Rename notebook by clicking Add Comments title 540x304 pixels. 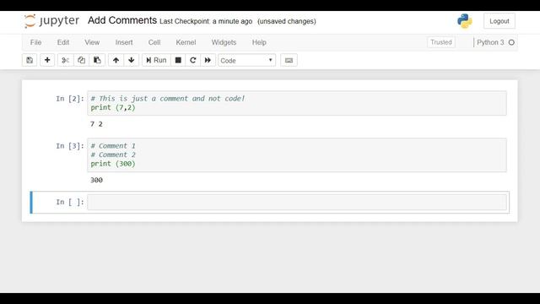(x=122, y=20)
